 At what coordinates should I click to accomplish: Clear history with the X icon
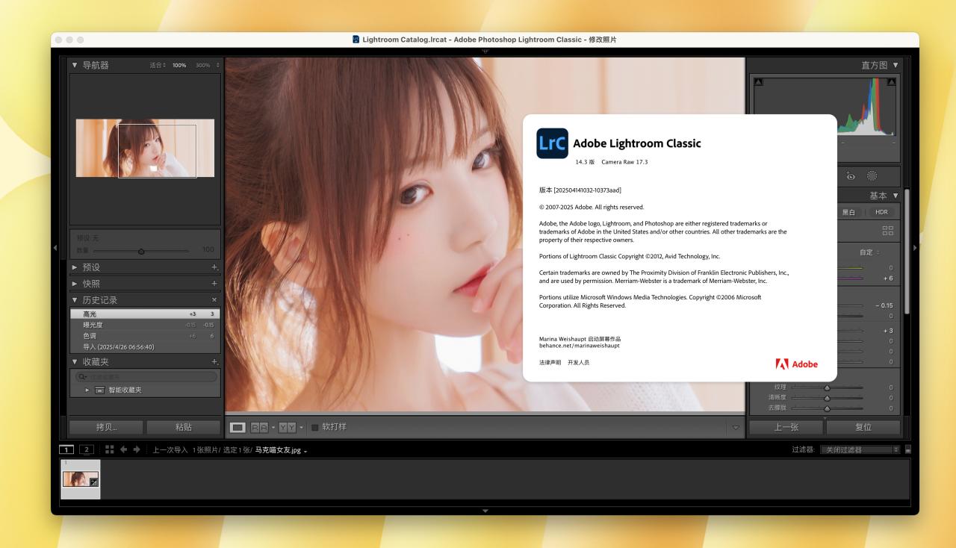click(x=214, y=300)
